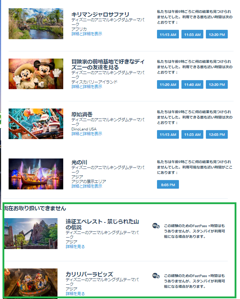
Task: Click the カリリバーラピッズ title
Action: [89, 275]
